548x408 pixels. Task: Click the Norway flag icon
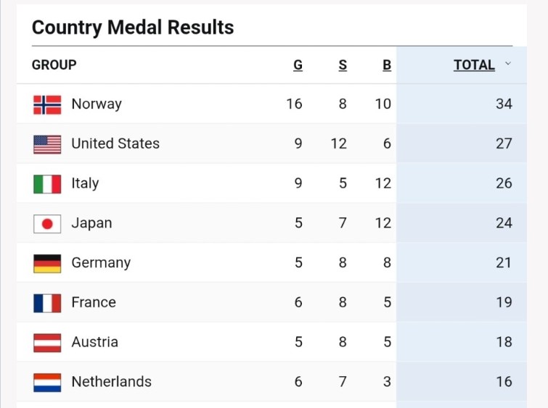[47, 104]
